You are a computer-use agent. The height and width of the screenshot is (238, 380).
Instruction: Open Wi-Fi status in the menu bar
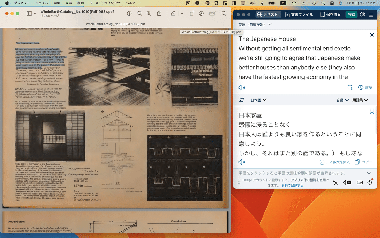[294, 3]
